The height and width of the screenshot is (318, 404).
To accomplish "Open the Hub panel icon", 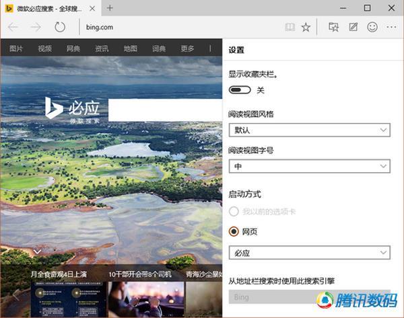I will (x=333, y=28).
